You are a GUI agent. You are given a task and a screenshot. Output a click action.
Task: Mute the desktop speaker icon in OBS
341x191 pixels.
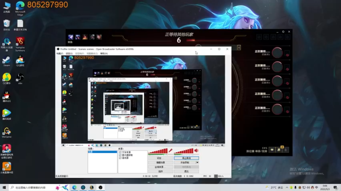click(197, 151)
